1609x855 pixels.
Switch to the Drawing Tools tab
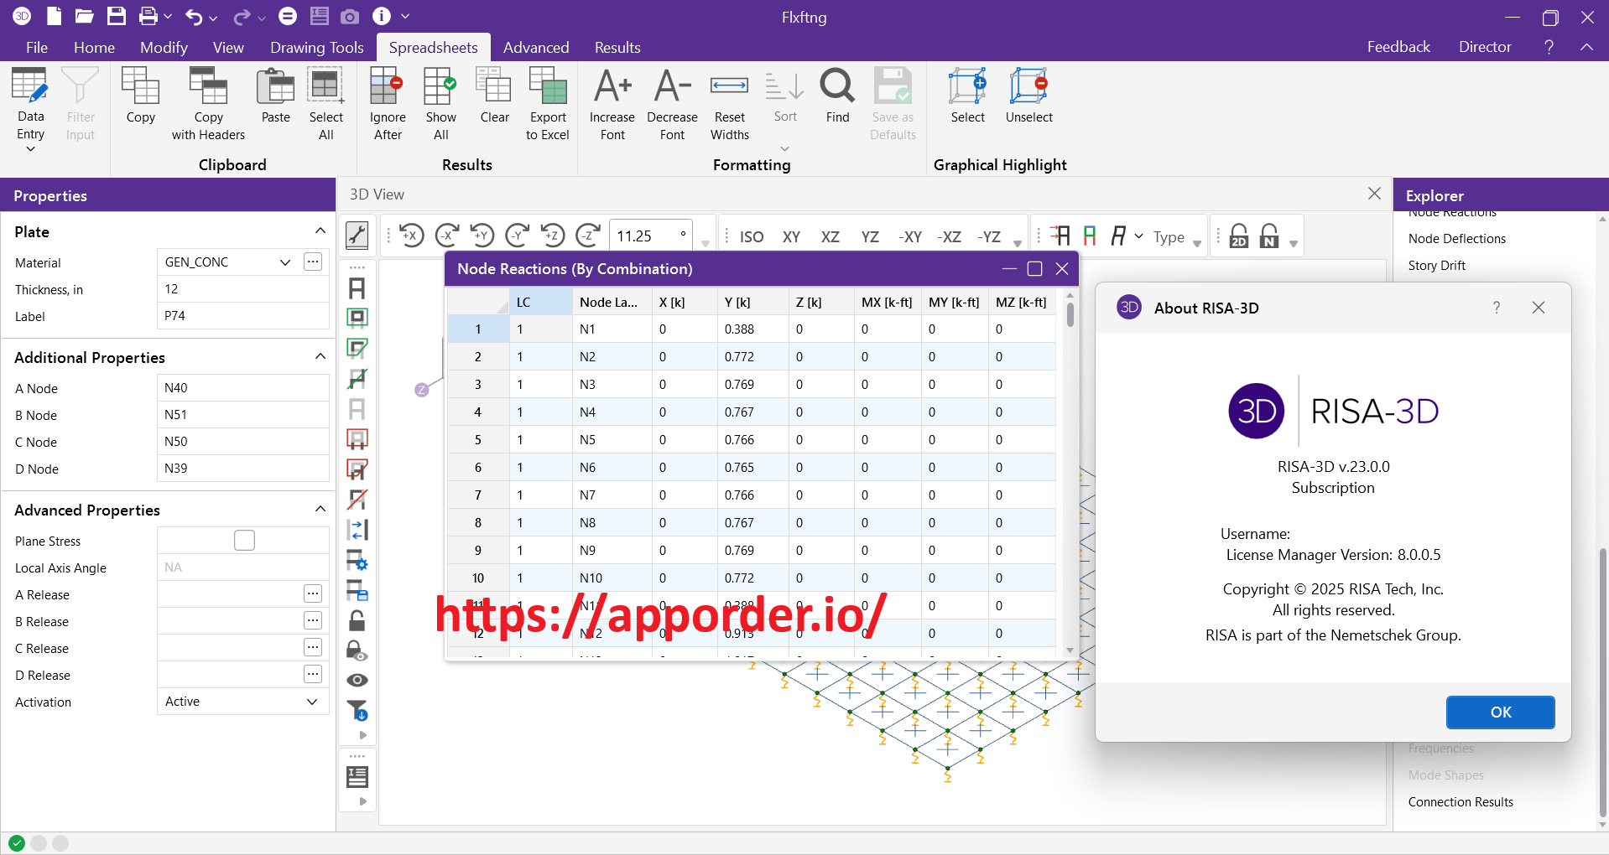(317, 48)
